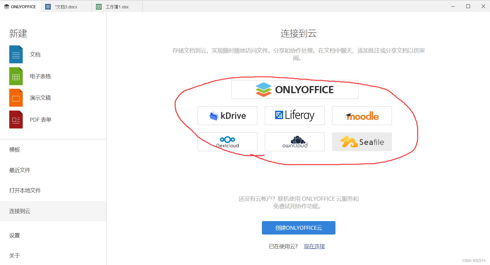Open the 最近文件 recent files section
The image size is (490, 265).
click(53, 170)
